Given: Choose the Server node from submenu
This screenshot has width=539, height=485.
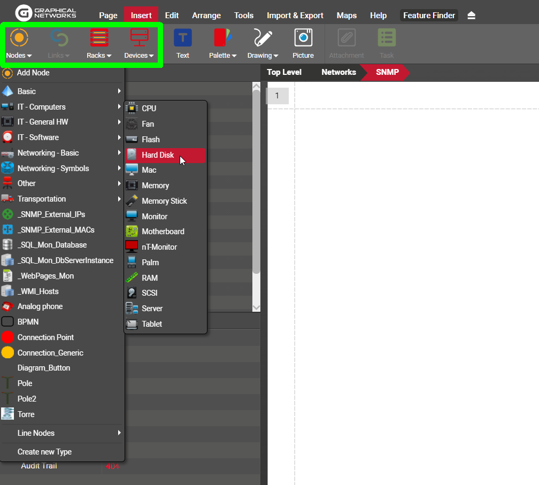Looking at the screenshot, I should pyautogui.click(x=152, y=309).
